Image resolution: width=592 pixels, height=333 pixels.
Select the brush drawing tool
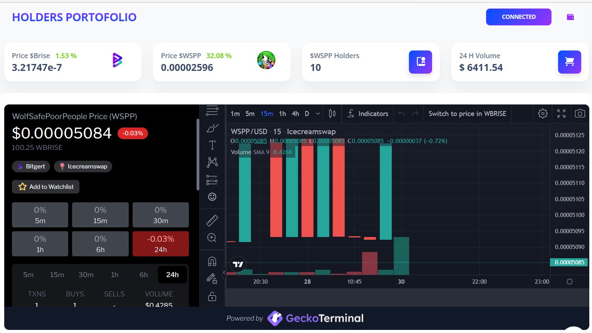pyautogui.click(x=212, y=128)
